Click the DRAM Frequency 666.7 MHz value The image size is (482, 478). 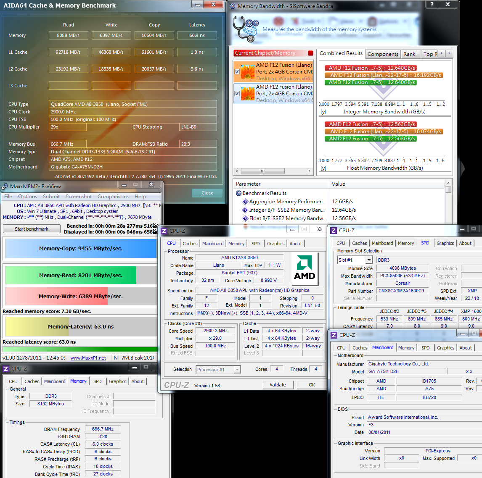103,429
